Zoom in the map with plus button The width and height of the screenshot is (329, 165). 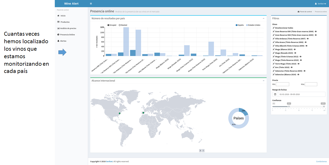click(200, 151)
